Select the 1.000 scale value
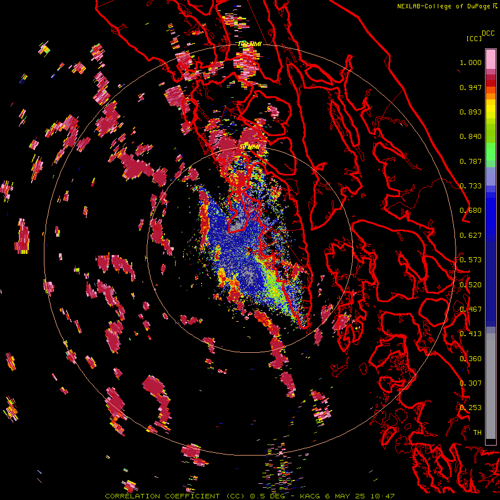Screen dimensions: 500x500 (471, 62)
